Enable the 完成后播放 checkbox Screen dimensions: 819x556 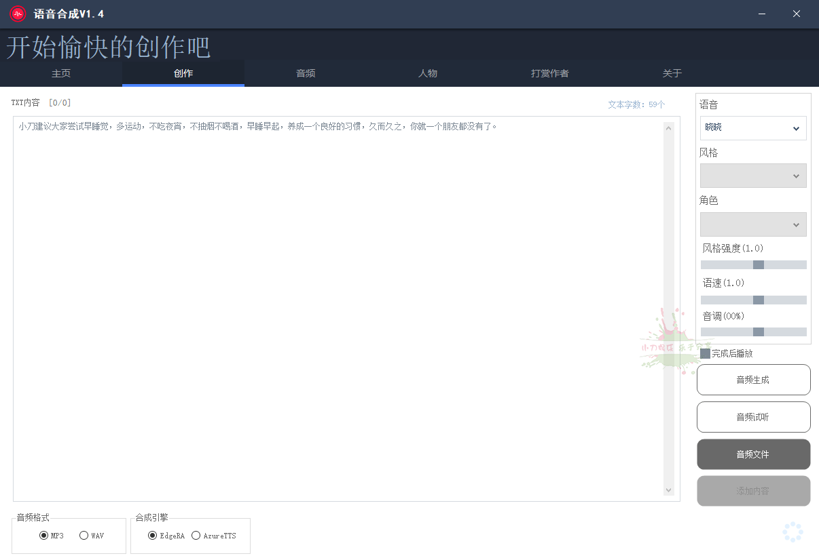[x=705, y=353]
